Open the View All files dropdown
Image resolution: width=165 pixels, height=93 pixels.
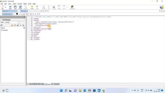point(12,22)
